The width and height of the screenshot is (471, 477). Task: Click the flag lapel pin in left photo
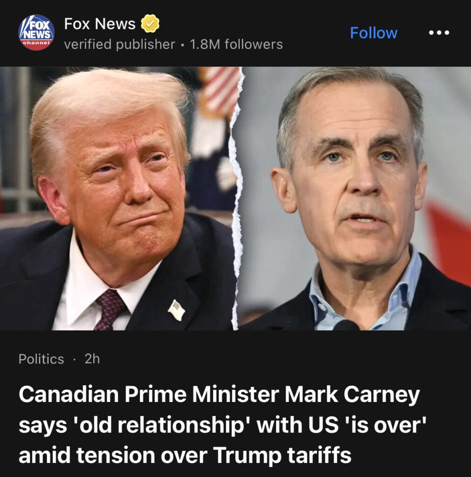coord(177,310)
